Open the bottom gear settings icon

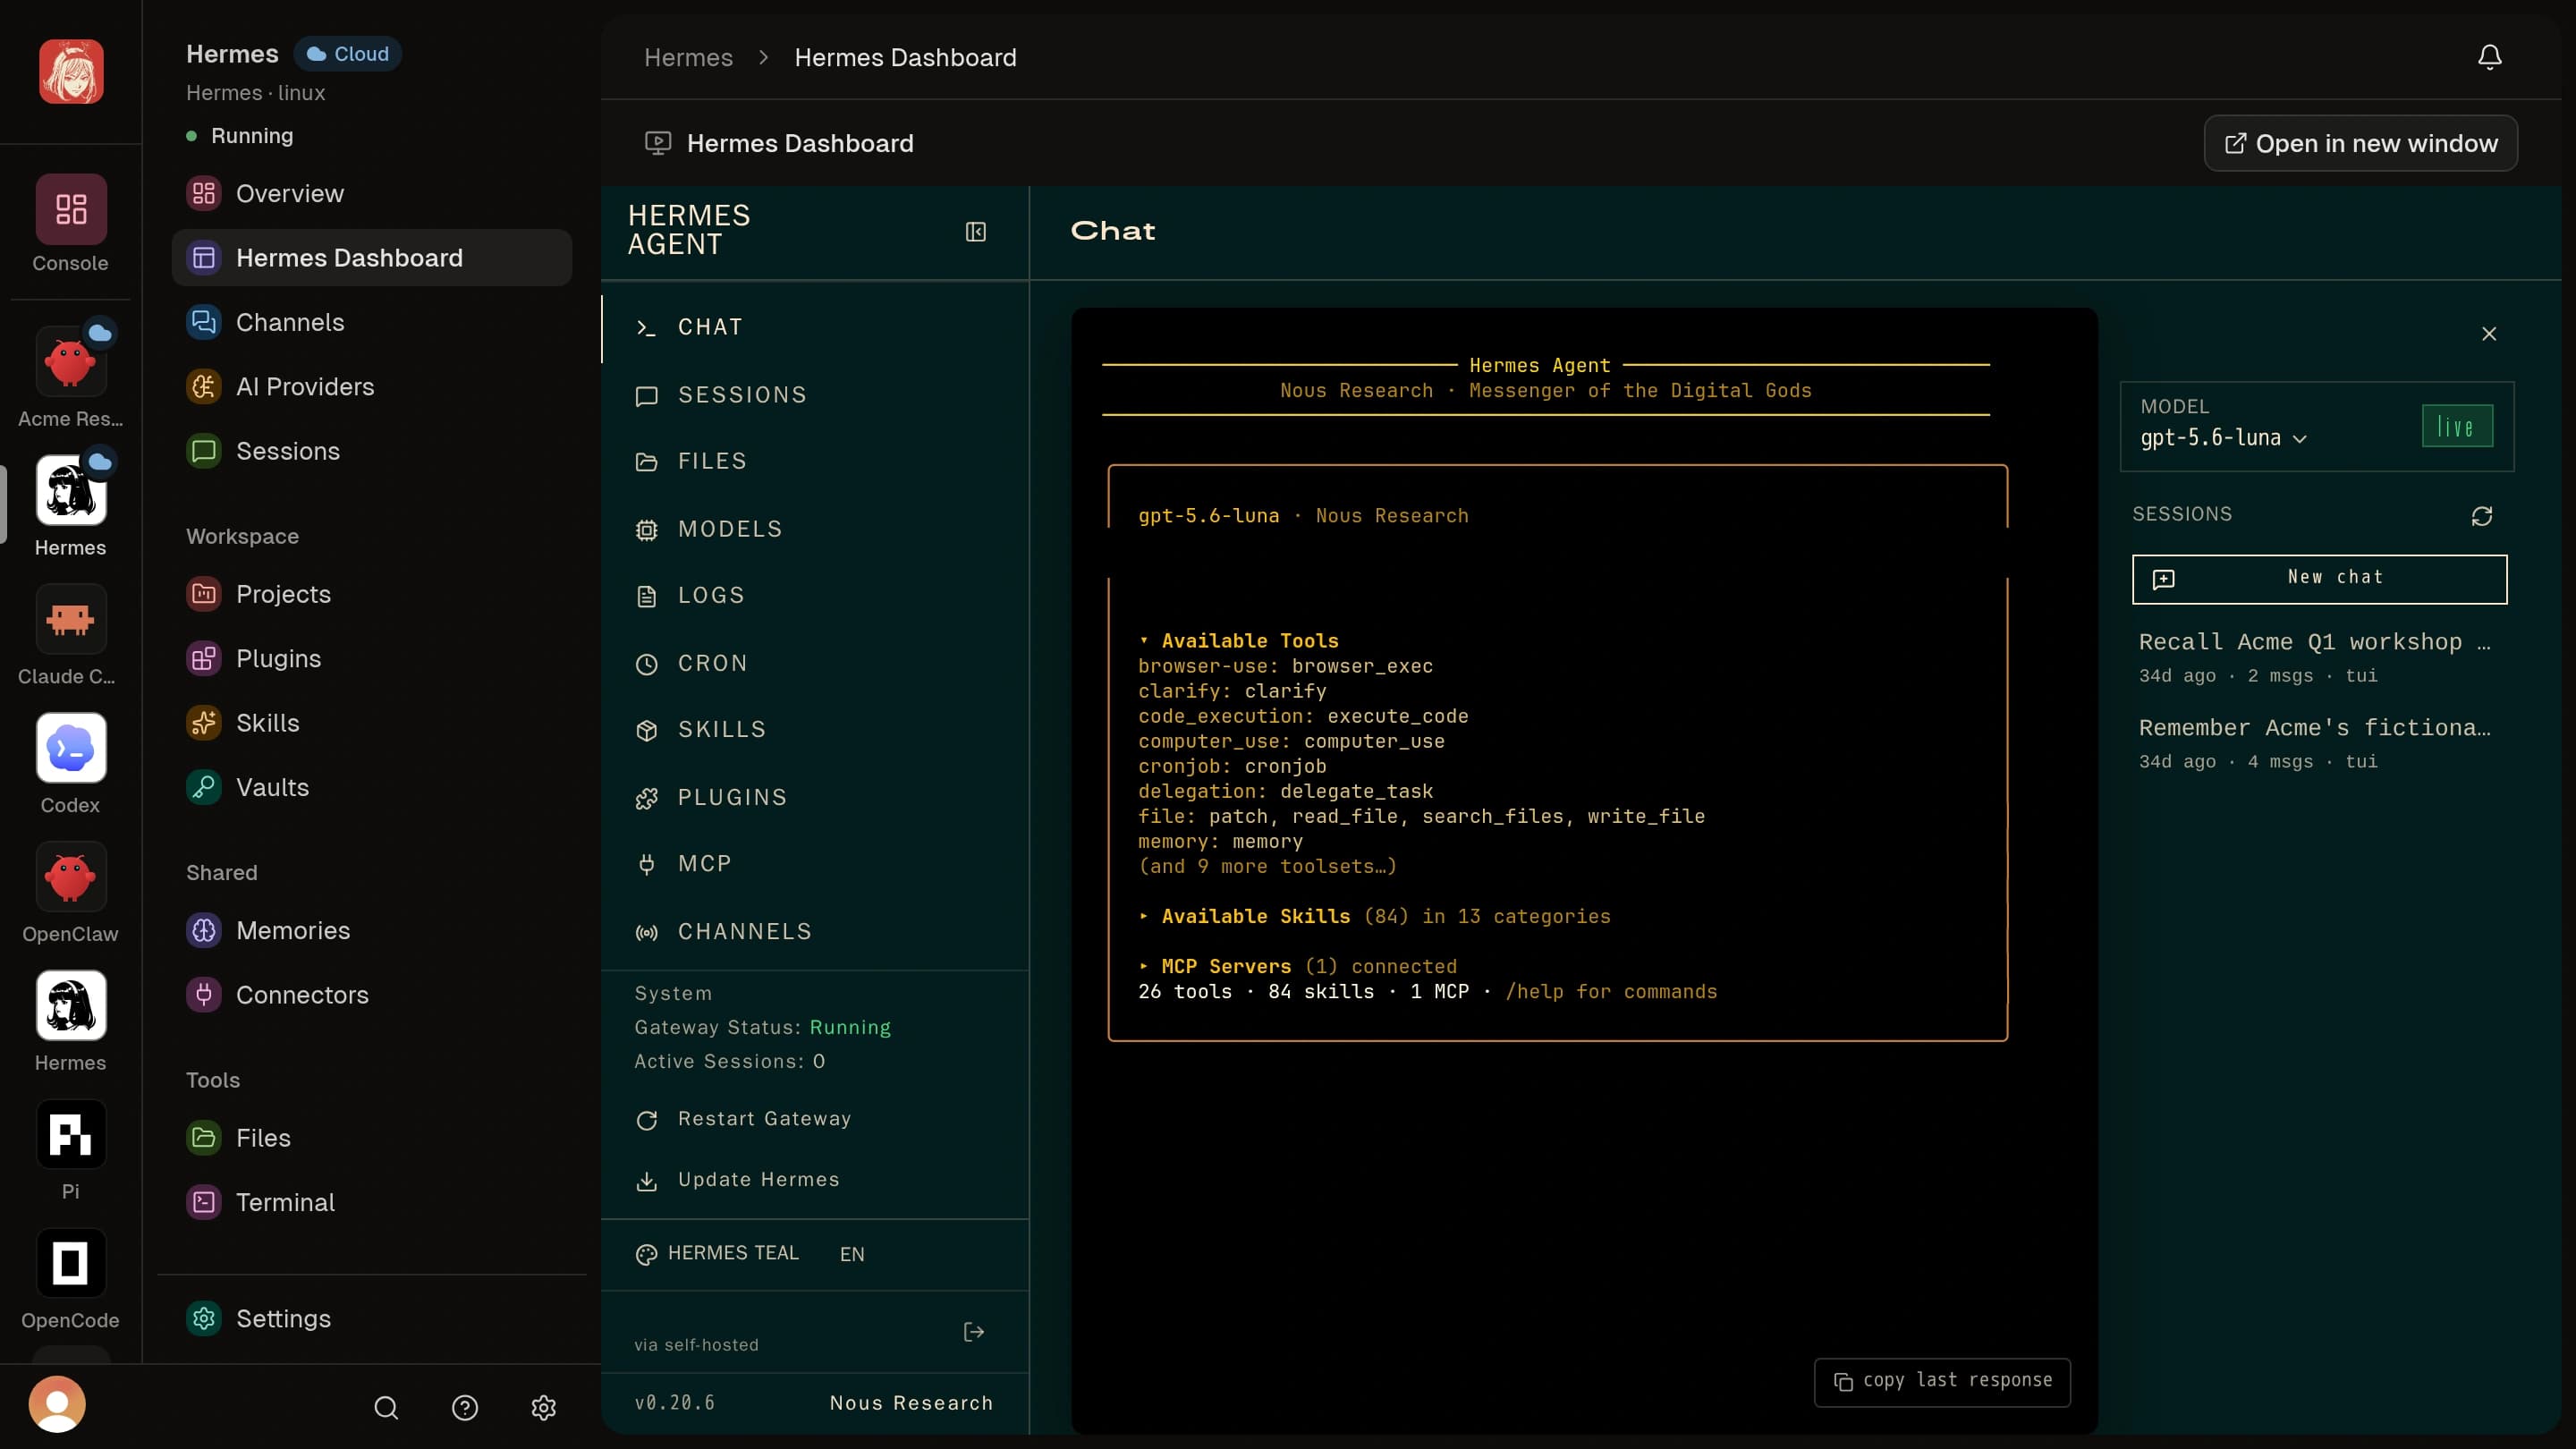click(x=543, y=1408)
